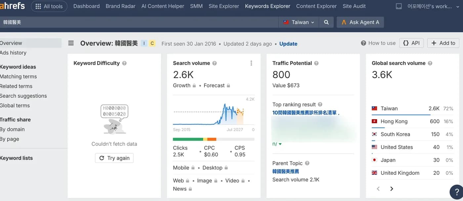The width and height of the screenshot is (463, 201).
Task: Open Search volume card options menu
Action: click(251, 63)
